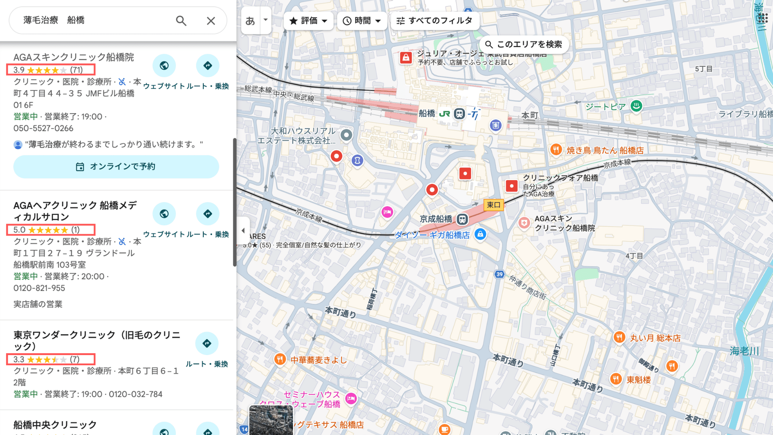The height and width of the screenshot is (435, 773).
Task: Open website for AGAヘアクリニック 船橋メディカルサロン
Action: point(164,214)
